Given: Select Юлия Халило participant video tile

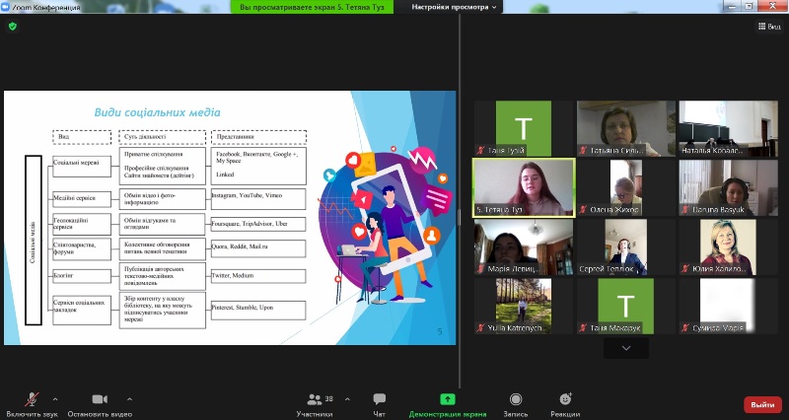Looking at the screenshot, I should point(728,246).
